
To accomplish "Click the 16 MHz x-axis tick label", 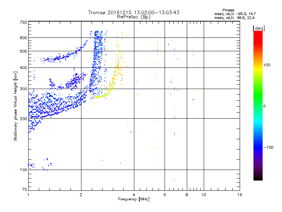I will click(x=240, y=195).
